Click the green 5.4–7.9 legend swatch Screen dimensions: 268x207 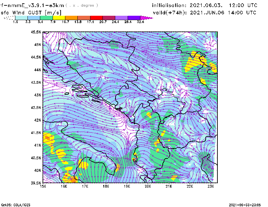coord(46,18)
